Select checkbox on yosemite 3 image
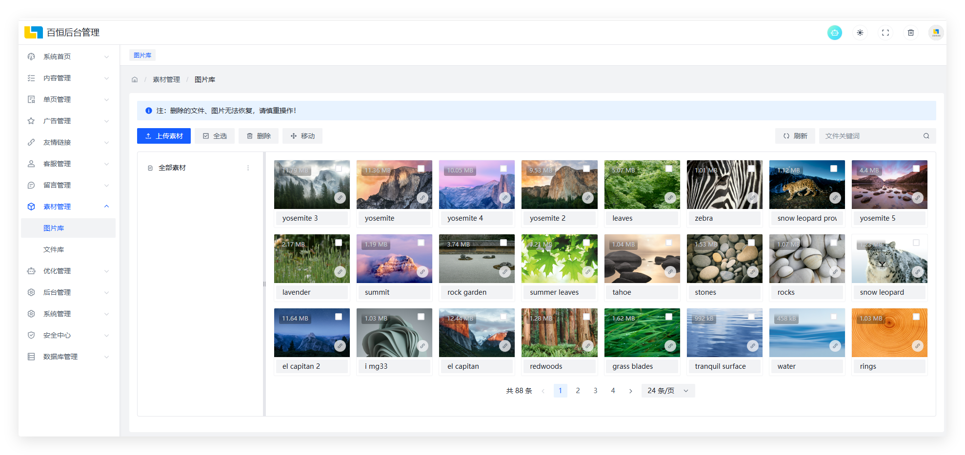Screen dimensions: 965x455 pyautogui.click(x=339, y=169)
